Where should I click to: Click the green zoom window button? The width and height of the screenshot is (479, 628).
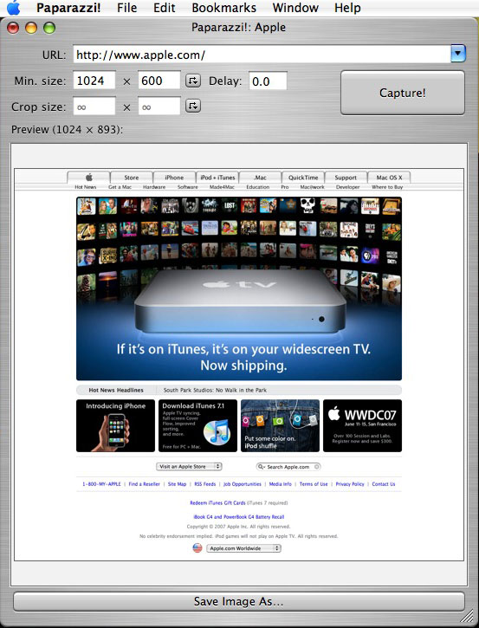pos(49,28)
